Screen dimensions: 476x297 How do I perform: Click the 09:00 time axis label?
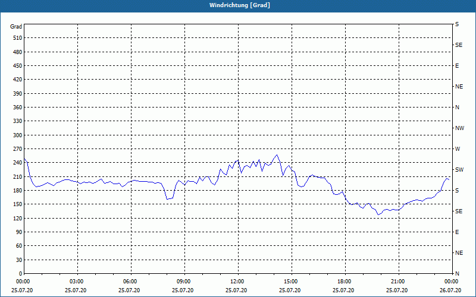click(x=184, y=282)
